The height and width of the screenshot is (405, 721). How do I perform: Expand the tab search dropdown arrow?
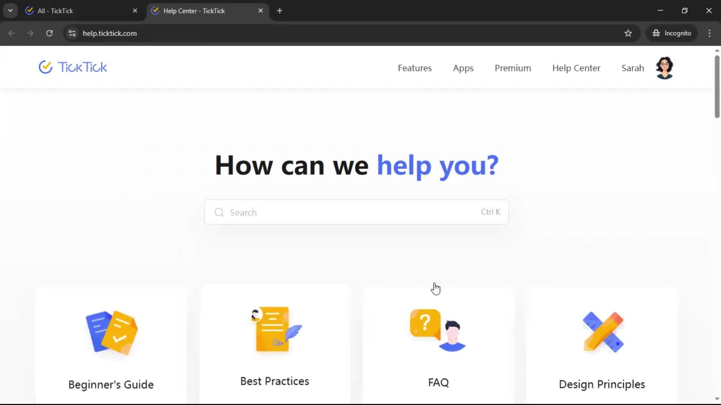[10, 10]
